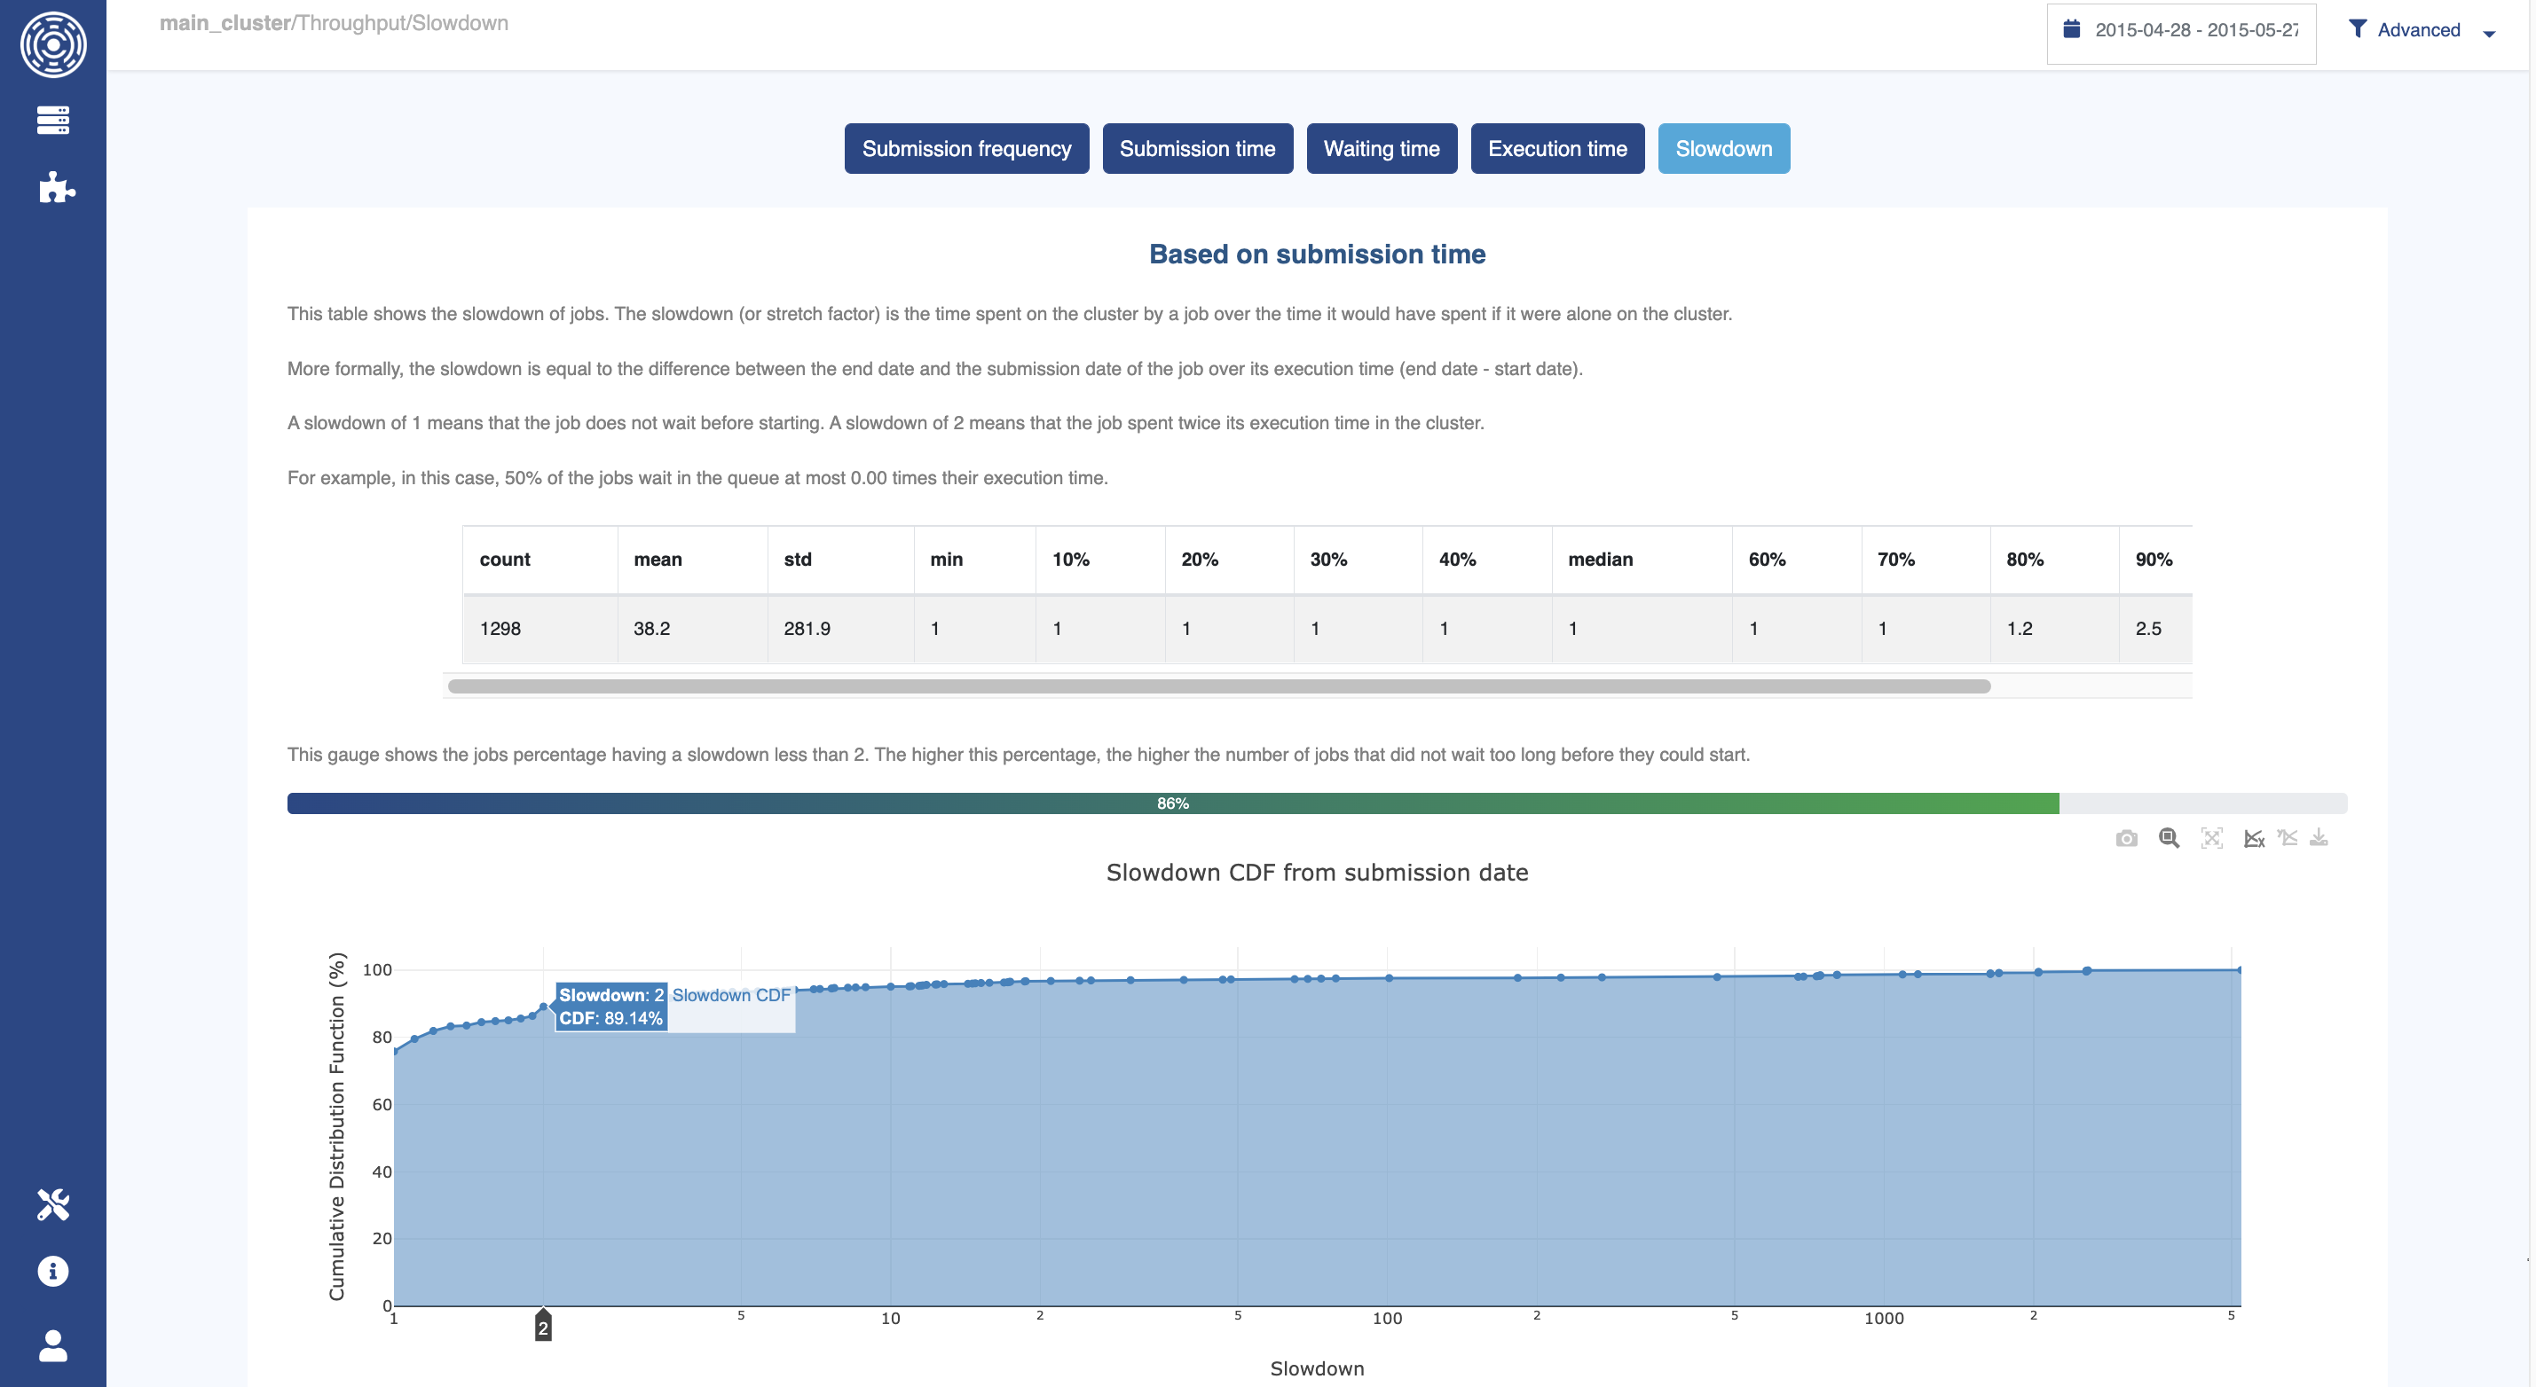Click the filter funnel icon
This screenshot has width=2536, height=1387.
pyautogui.click(x=2357, y=28)
